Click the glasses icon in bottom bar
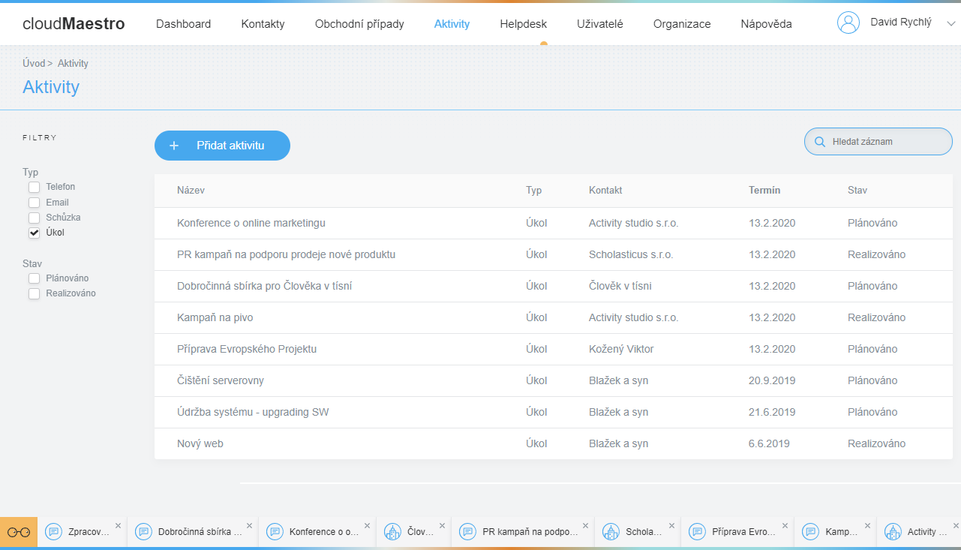 (19, 532)
